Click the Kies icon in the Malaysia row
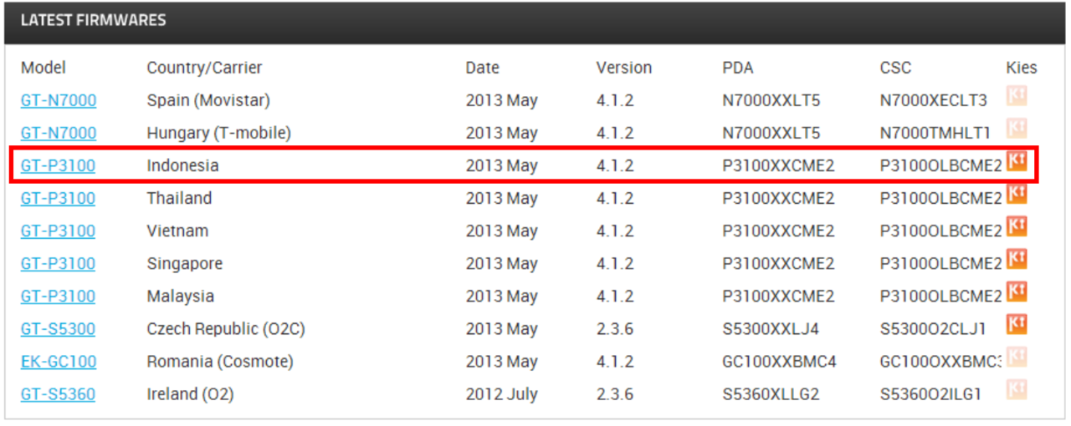This screenshot has width=1071, height=426. click(1017, 292)
